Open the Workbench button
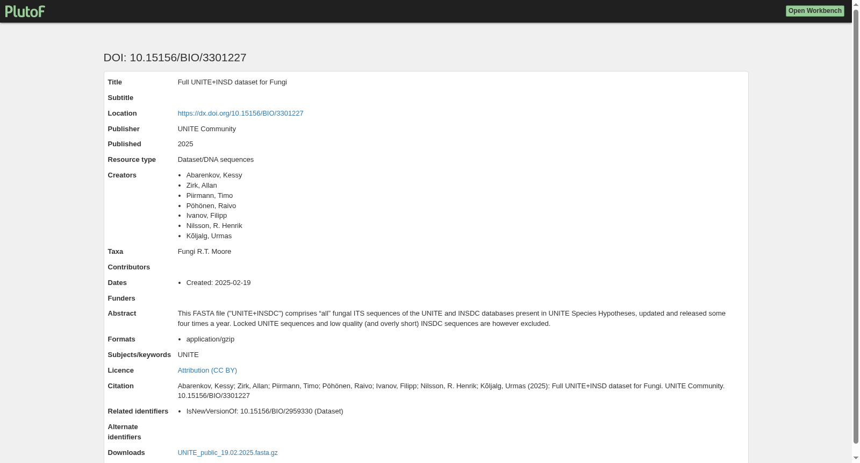The width and height of the screenshot is (860, 463). tap(815, 11)
